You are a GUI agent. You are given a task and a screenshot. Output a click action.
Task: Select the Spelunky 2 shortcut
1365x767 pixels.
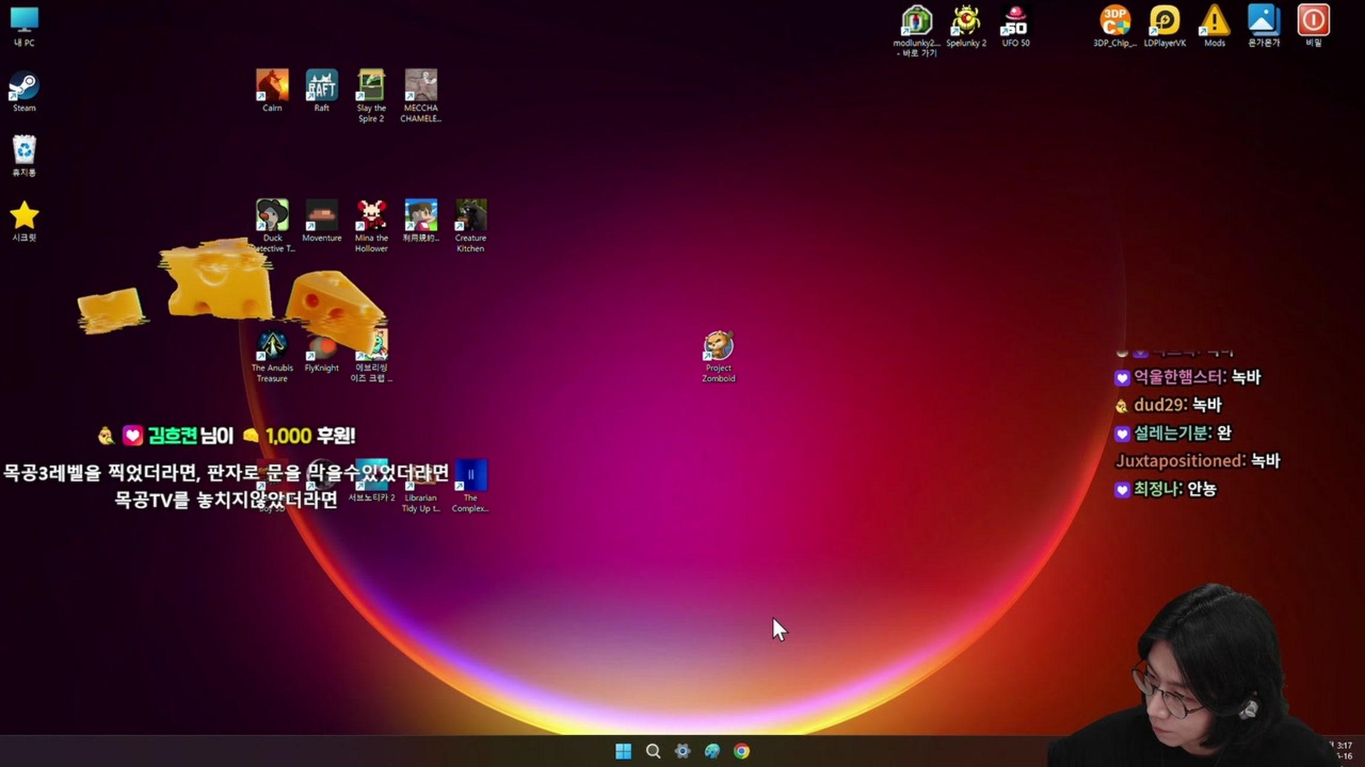(x=966, y=26)
